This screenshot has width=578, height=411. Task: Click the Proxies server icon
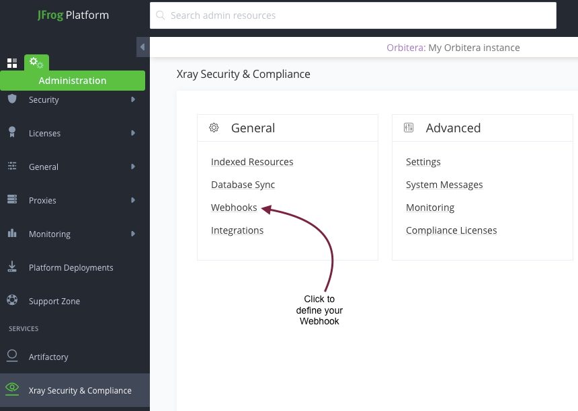pyautogui.click(x=12, y=200)
